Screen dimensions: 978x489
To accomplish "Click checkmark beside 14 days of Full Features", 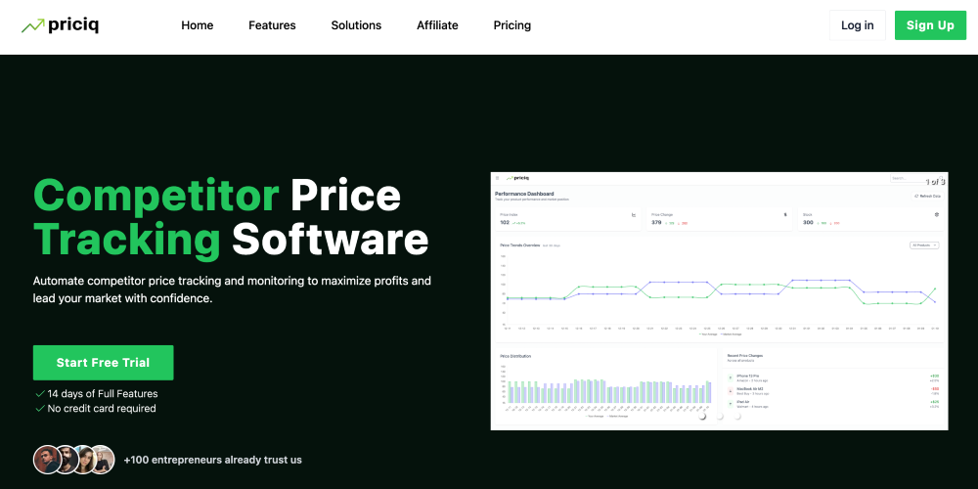I will pyautogui.click(x=40, y=394).
